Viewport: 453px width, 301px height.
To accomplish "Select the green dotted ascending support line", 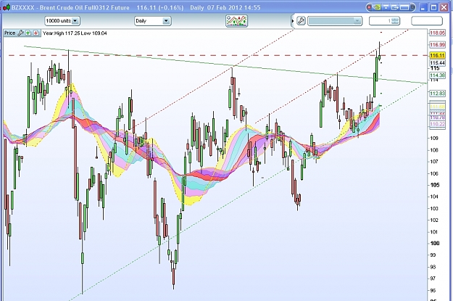I will (249, 191).
